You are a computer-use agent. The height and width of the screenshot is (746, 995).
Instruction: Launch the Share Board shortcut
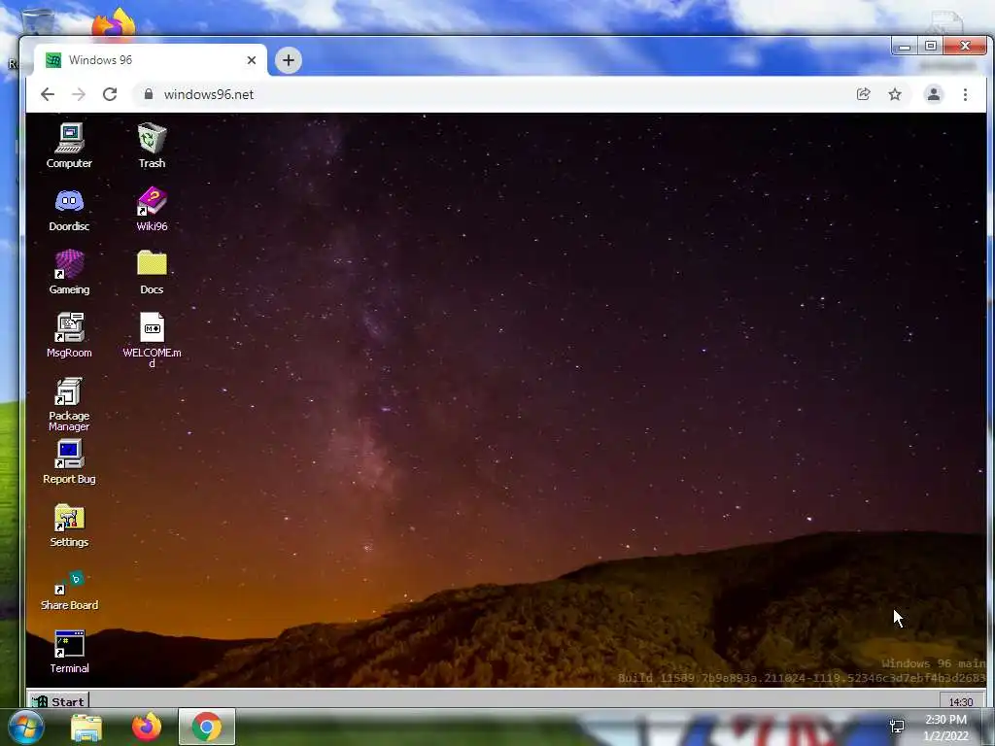click(69, 590)
